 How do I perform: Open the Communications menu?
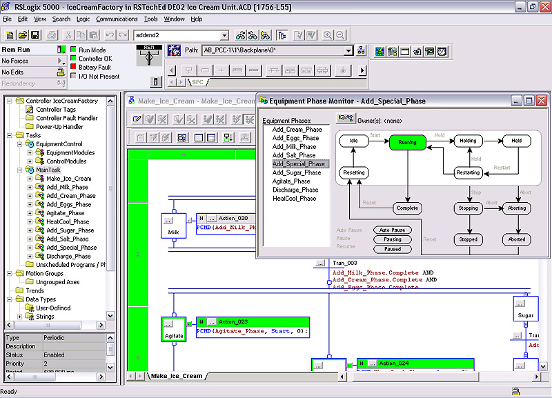117,19
